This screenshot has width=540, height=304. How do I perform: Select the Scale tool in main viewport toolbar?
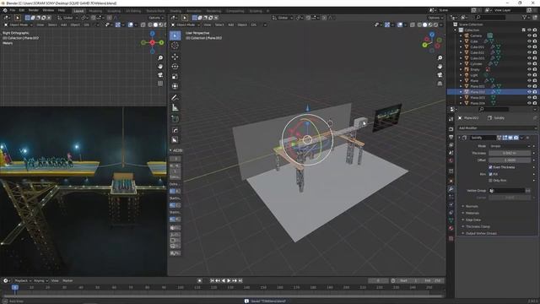175,77
